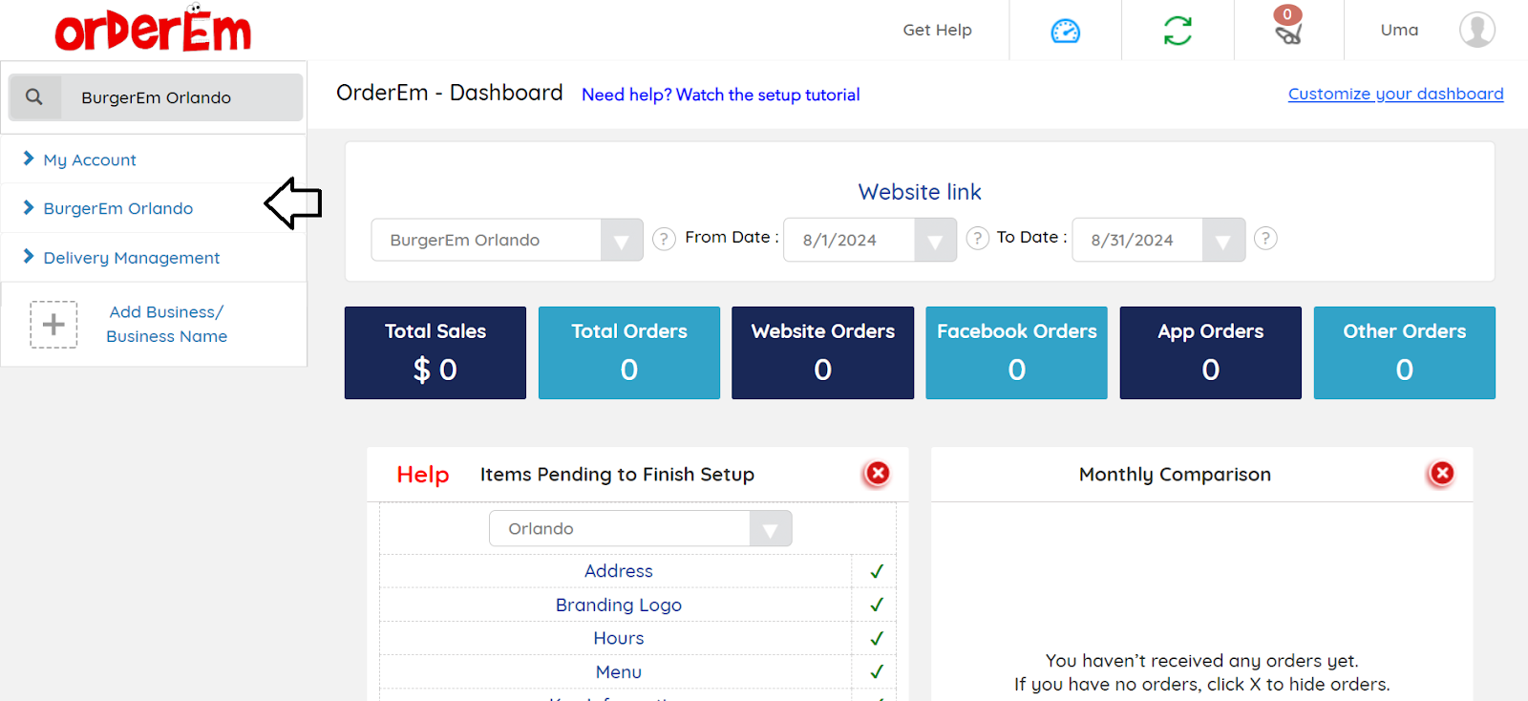Screen dimensions: 1528x701
Task: Click the search magnifier icon in sidebar
Action: [34, 97]
